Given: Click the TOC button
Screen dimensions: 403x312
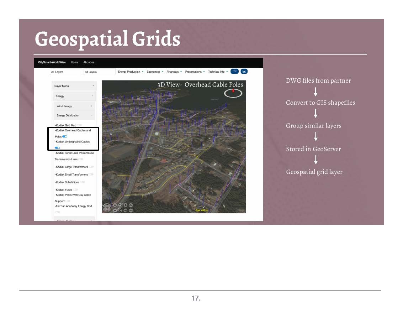Looking at the screenshot, I should click(x=234, y=71).
